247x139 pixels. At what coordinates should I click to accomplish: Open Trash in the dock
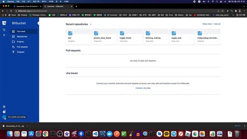click(237, 134)
